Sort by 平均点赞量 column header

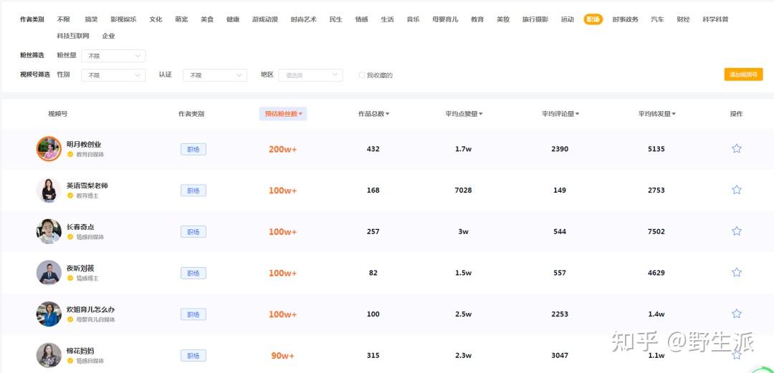464,114
